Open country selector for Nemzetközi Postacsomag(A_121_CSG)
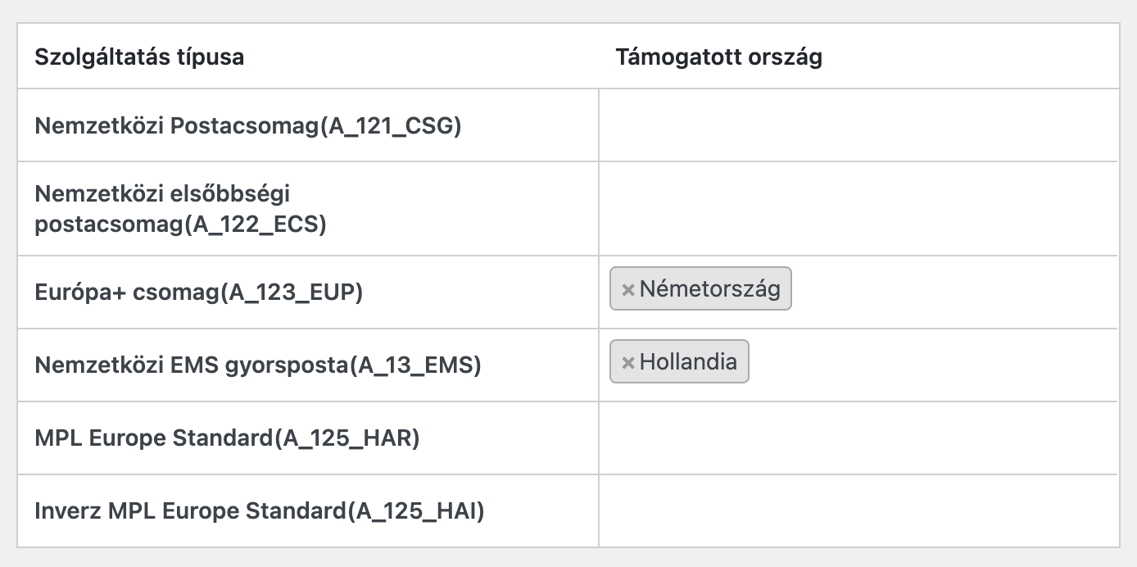1137x567 pixels. click(x=858, y=125)
